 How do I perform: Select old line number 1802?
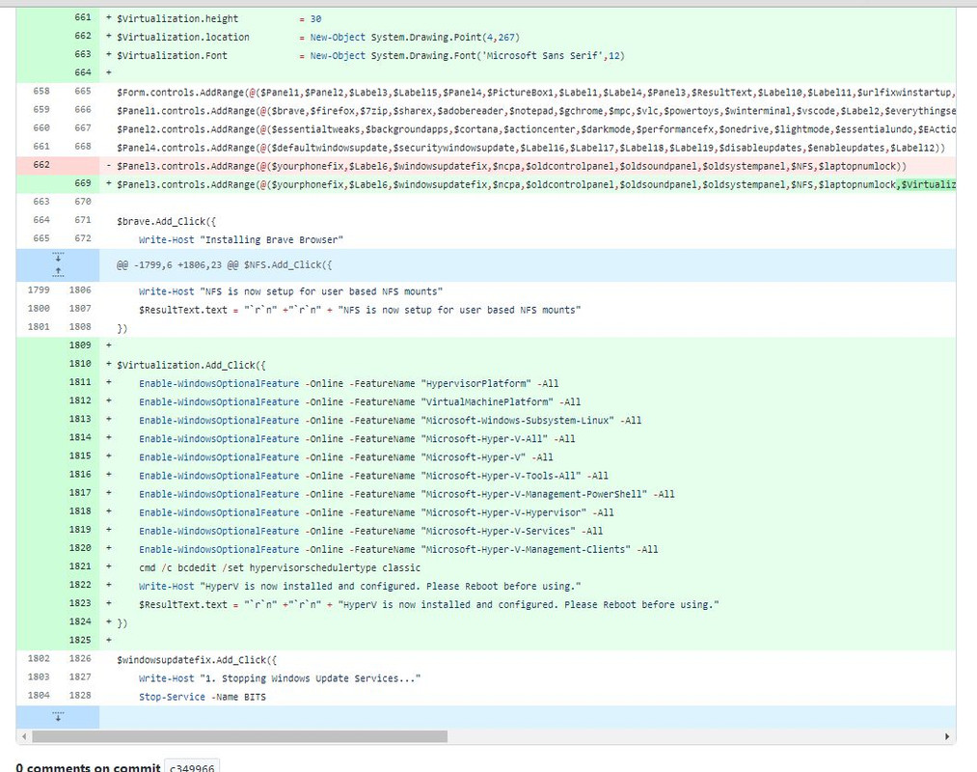tap(38, 658)
